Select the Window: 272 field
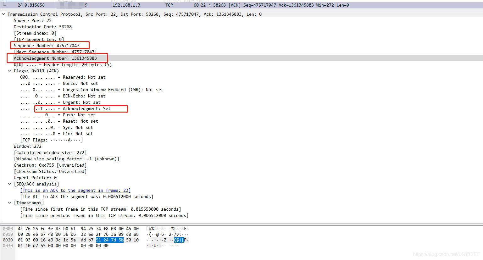Image resolution: width=483 pixels, height=260 pixels. [x=28, y=146]
